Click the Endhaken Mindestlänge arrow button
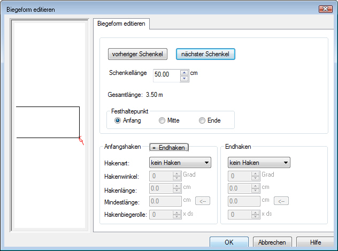338x251 pixels. pyautogui.click(x=281, y=201)
